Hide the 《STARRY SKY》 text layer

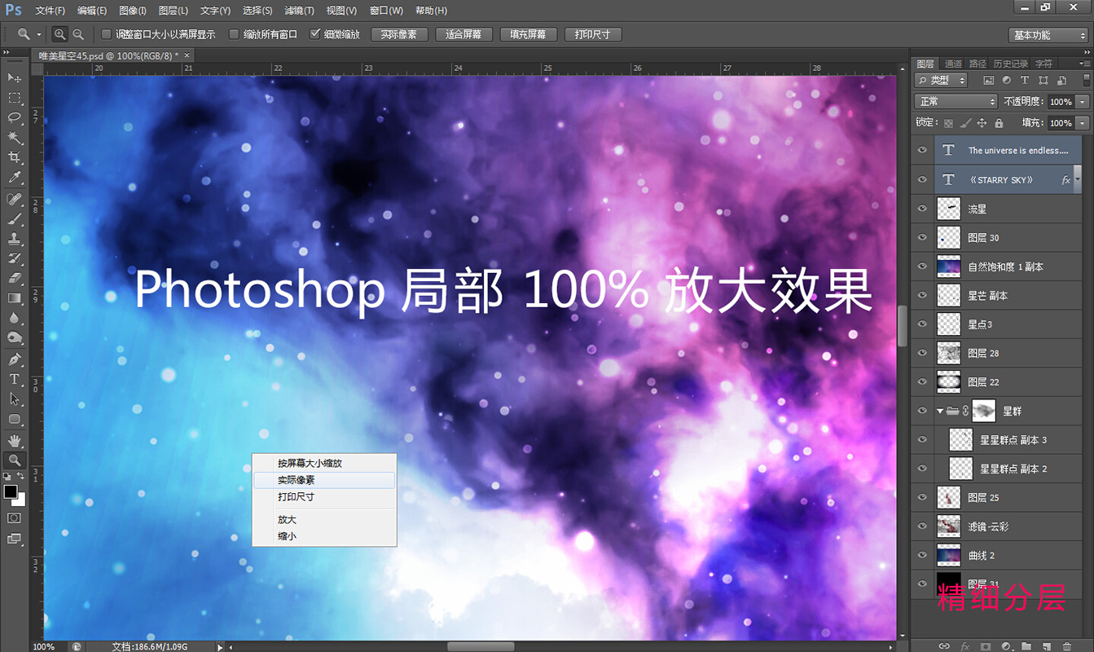[x=922, y=179]
